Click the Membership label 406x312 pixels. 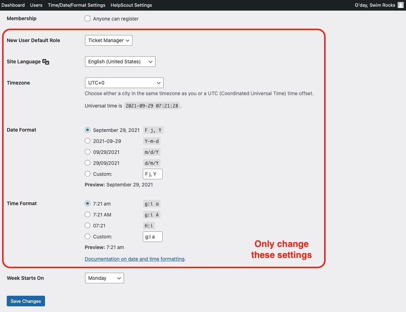coord(22,18)
